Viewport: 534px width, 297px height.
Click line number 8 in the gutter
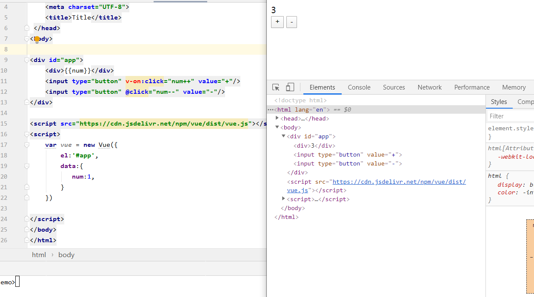[6, 49]
